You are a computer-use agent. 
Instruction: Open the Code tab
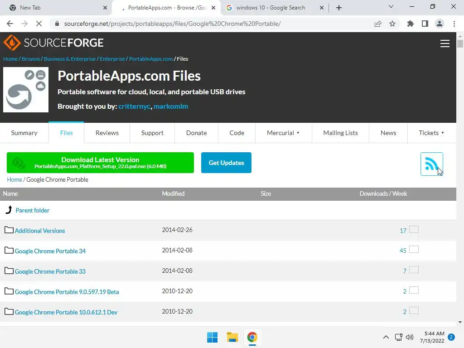click(237, 133)
